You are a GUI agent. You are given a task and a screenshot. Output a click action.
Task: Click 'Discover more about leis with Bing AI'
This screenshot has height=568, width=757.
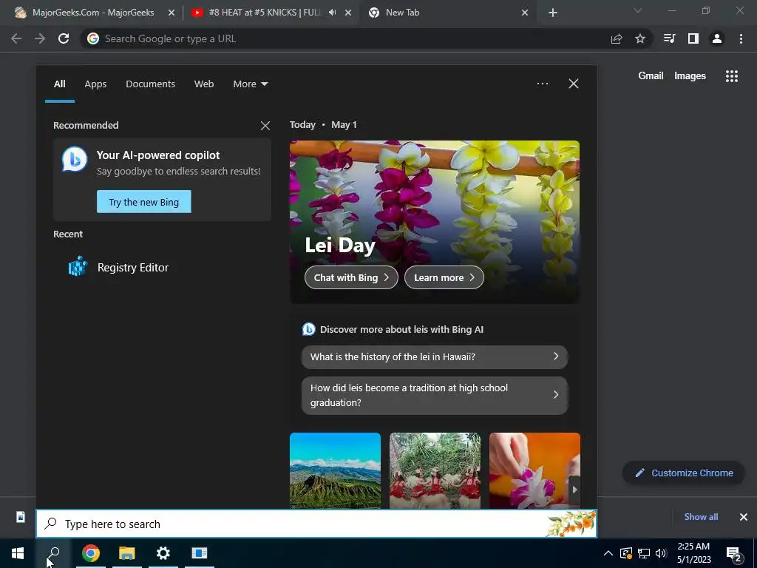coord(401,329)
